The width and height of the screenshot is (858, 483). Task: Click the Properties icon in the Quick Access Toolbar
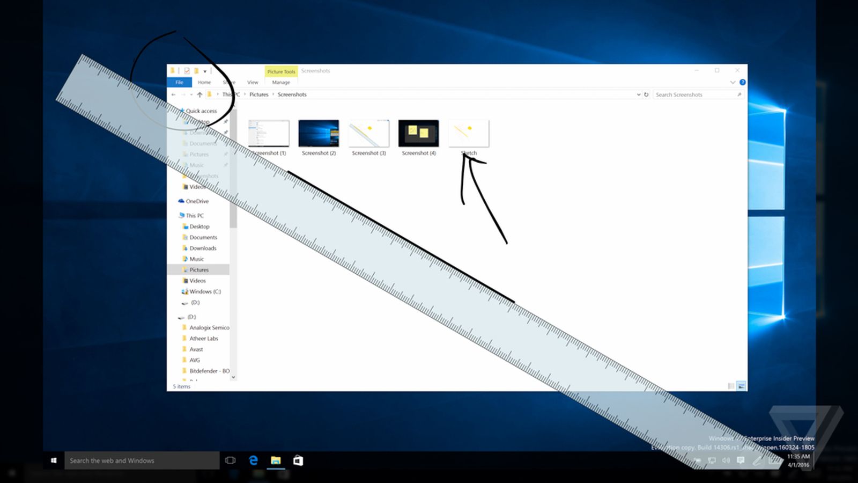click(186, 71)
